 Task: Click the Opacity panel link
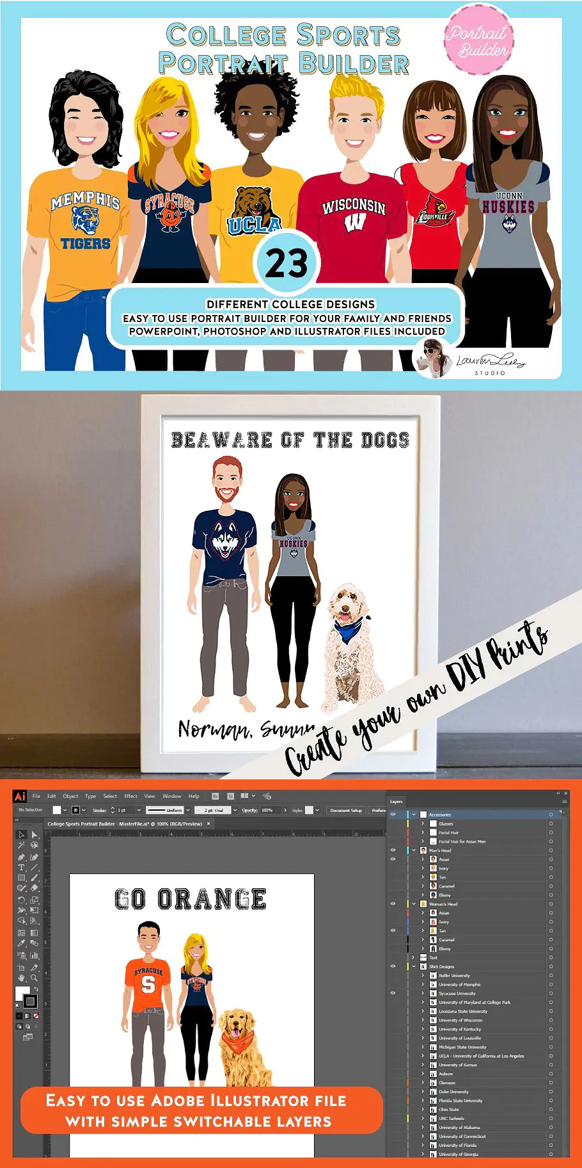[x=249, y=810]
